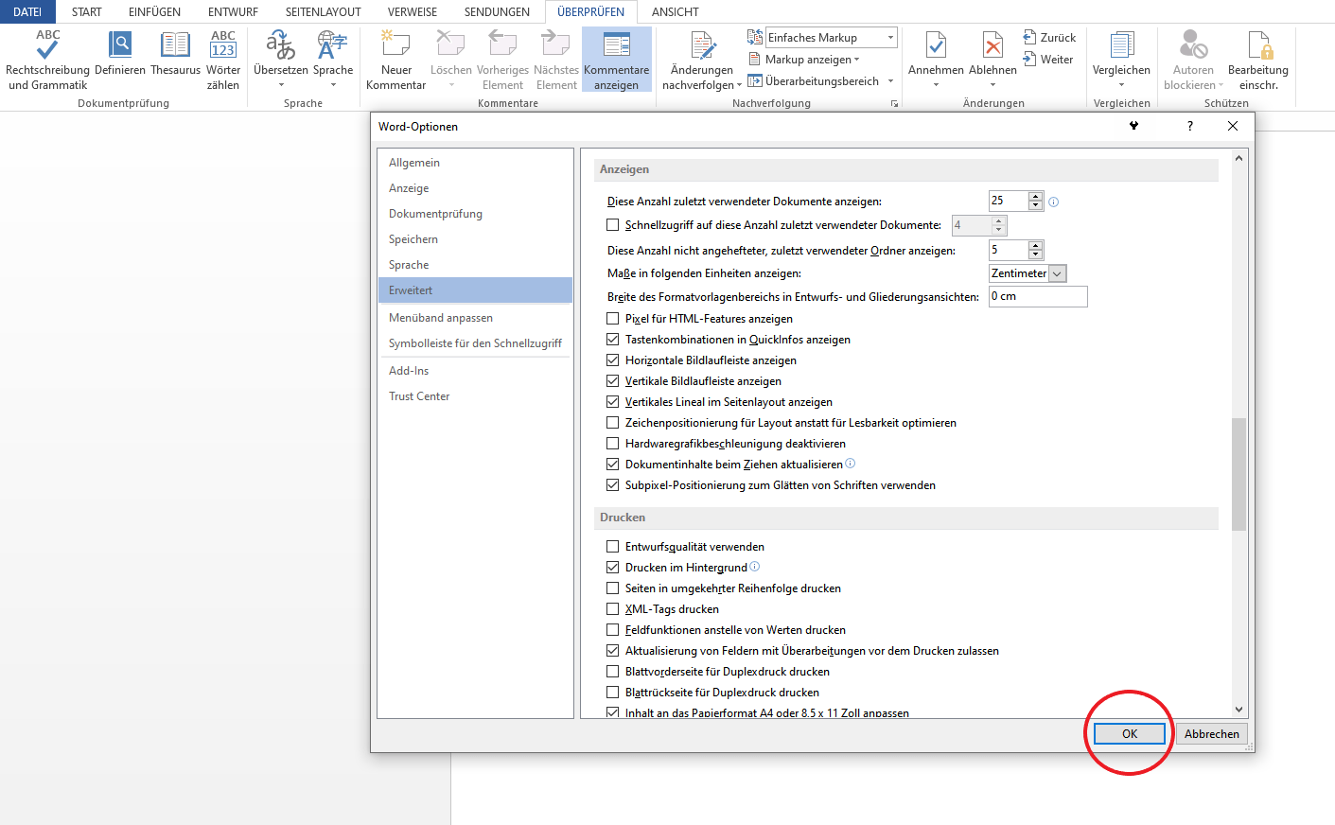Open Überarbeitungsbereich dropdown arrow

[x=890, y=81]
